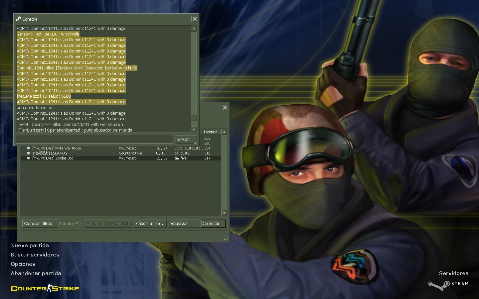The width and height of the screenshot is (479, 299).
Task: Click the console resize grip corner
Action: 196,142
